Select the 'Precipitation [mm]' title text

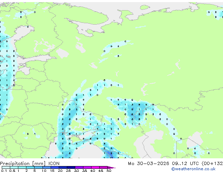[23, 164]
